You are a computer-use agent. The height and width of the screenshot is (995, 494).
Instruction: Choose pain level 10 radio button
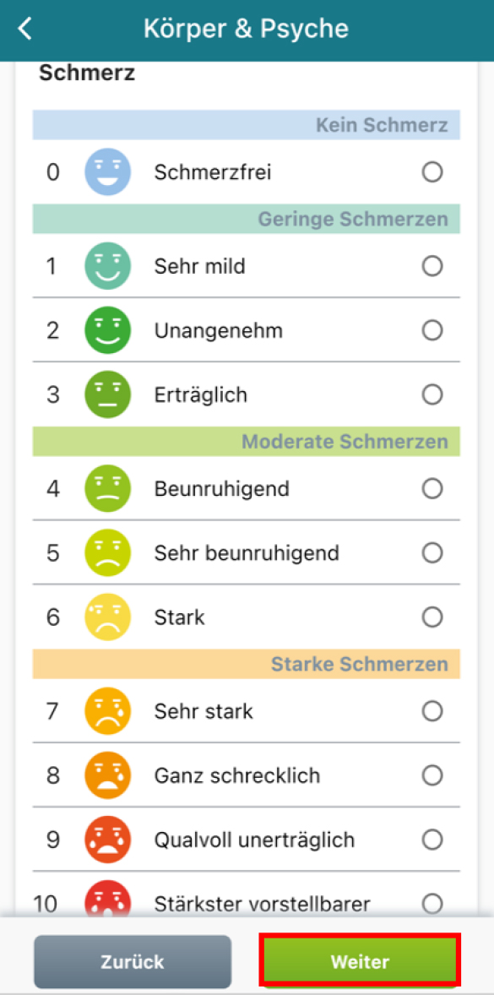[x=432, y=902]
